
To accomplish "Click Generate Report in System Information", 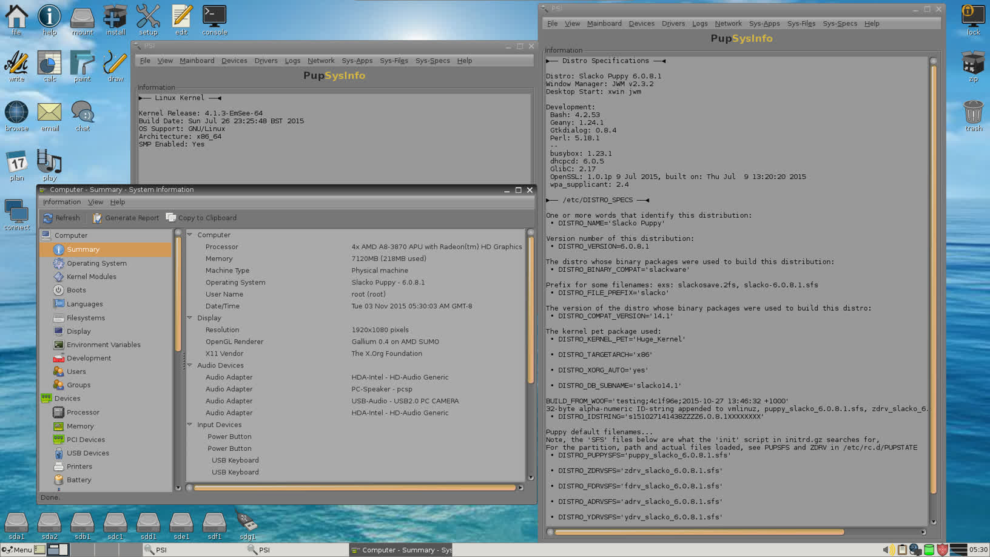I will (x=126, y=218).
